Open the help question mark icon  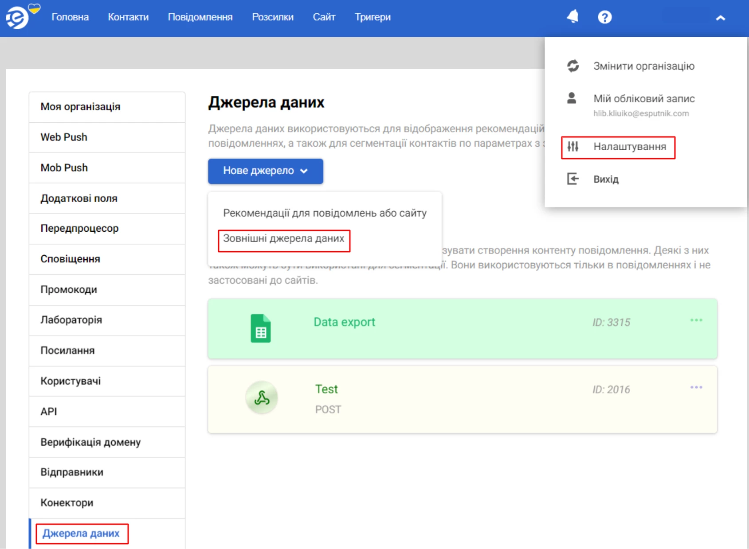click(x=604, y=17)
